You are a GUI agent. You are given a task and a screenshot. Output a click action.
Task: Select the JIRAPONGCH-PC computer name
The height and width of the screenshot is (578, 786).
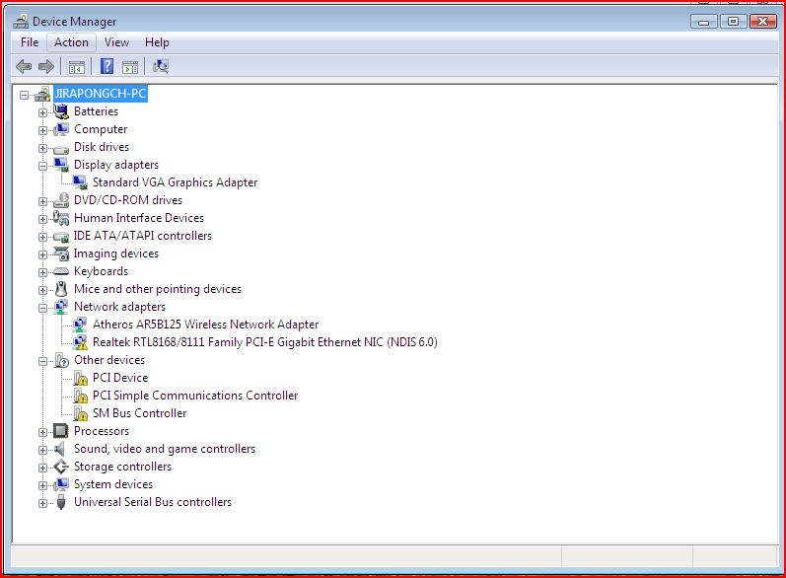pyautogui.click(x=101, y=94)
